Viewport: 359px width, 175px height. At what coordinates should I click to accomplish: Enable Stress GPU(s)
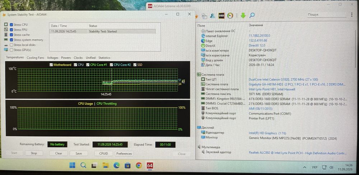[x=11, y=50]
